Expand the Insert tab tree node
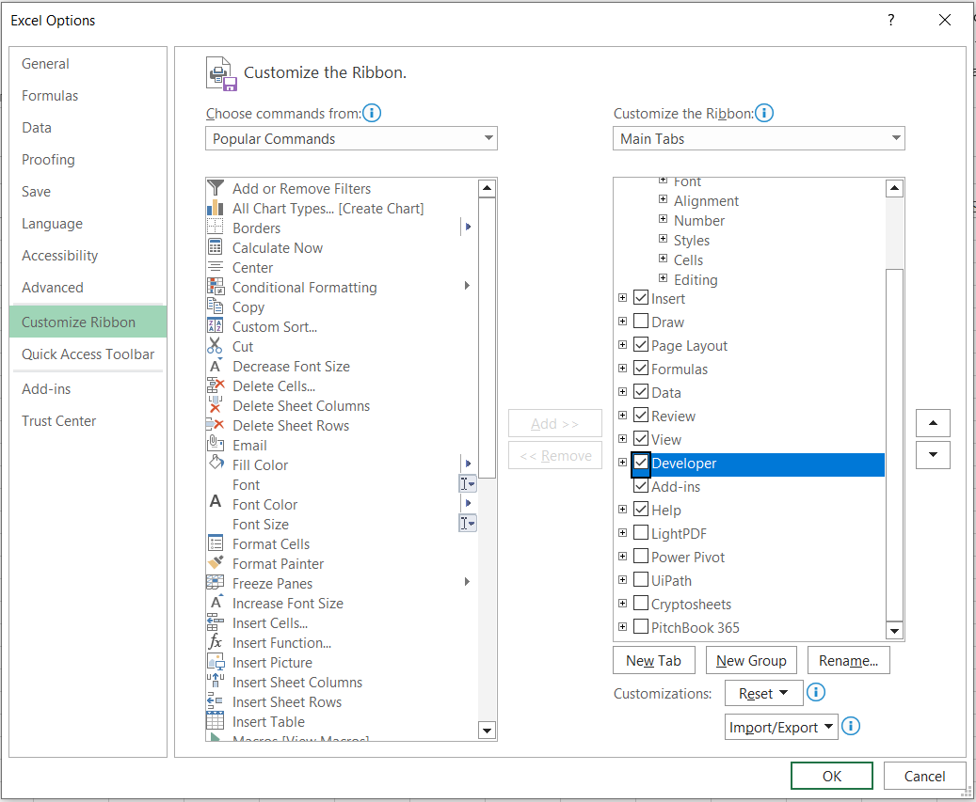The image size is (976, 802). [622, 298]
